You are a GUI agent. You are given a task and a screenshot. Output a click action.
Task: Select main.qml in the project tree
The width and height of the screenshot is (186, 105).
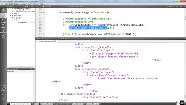click(23, 22)
